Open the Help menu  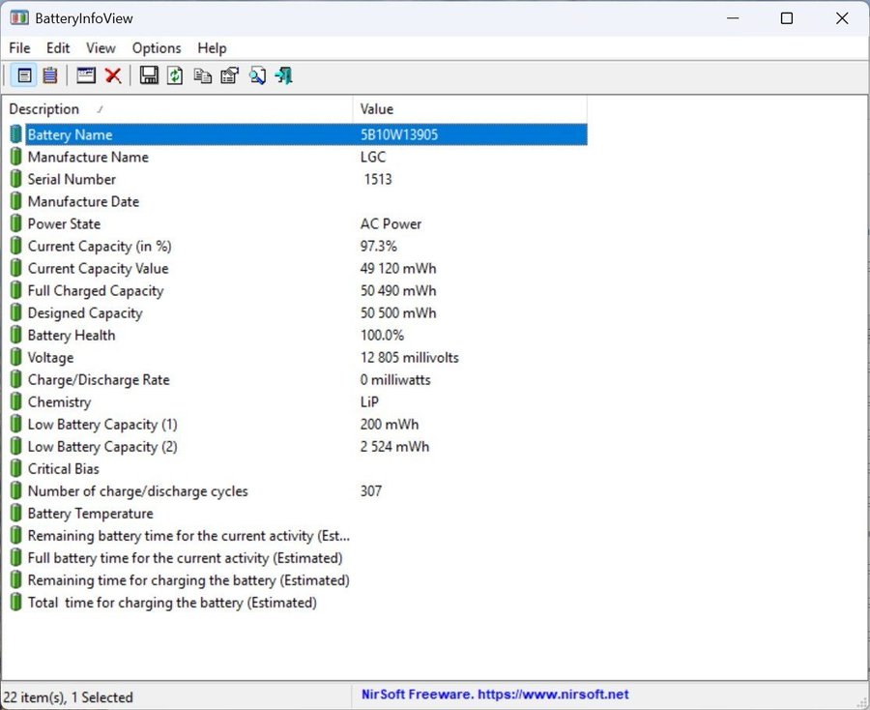click(x=212, y=48)
